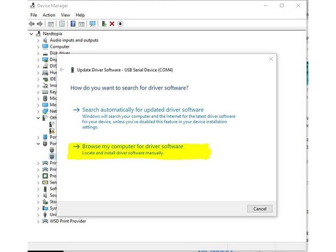Collapse the Nerdtopia root node
Viewport: 336px width, 252px height.
pos(32,34)
